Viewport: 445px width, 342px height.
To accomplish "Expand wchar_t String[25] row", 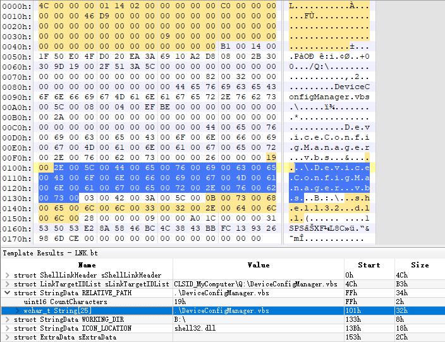I will [18, 311].
